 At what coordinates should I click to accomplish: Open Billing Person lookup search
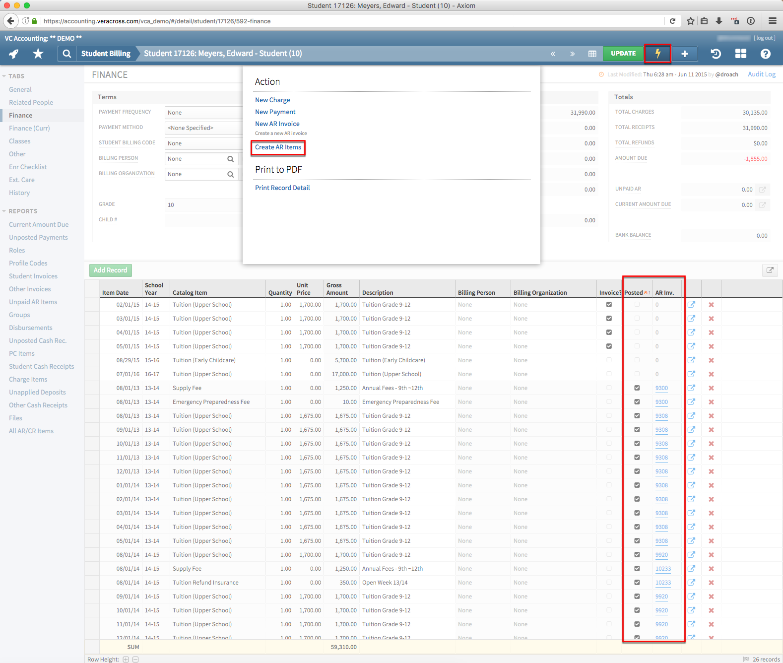click(230, 159)
